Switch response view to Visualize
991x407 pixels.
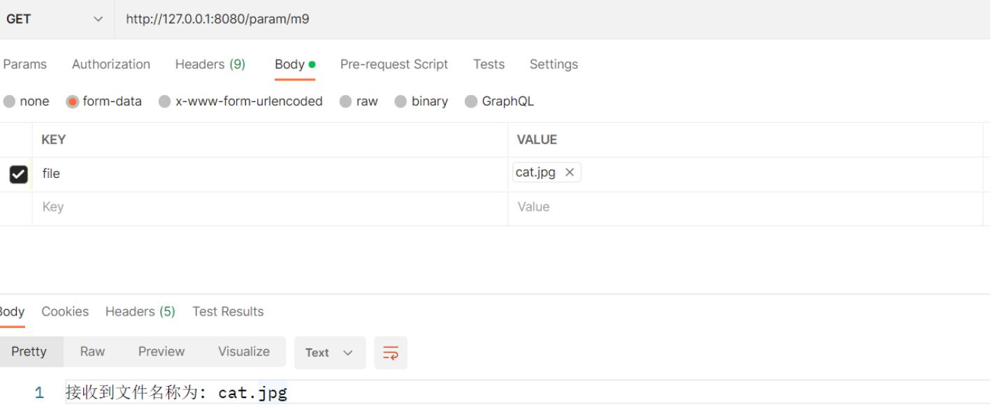tap(244, 352)
